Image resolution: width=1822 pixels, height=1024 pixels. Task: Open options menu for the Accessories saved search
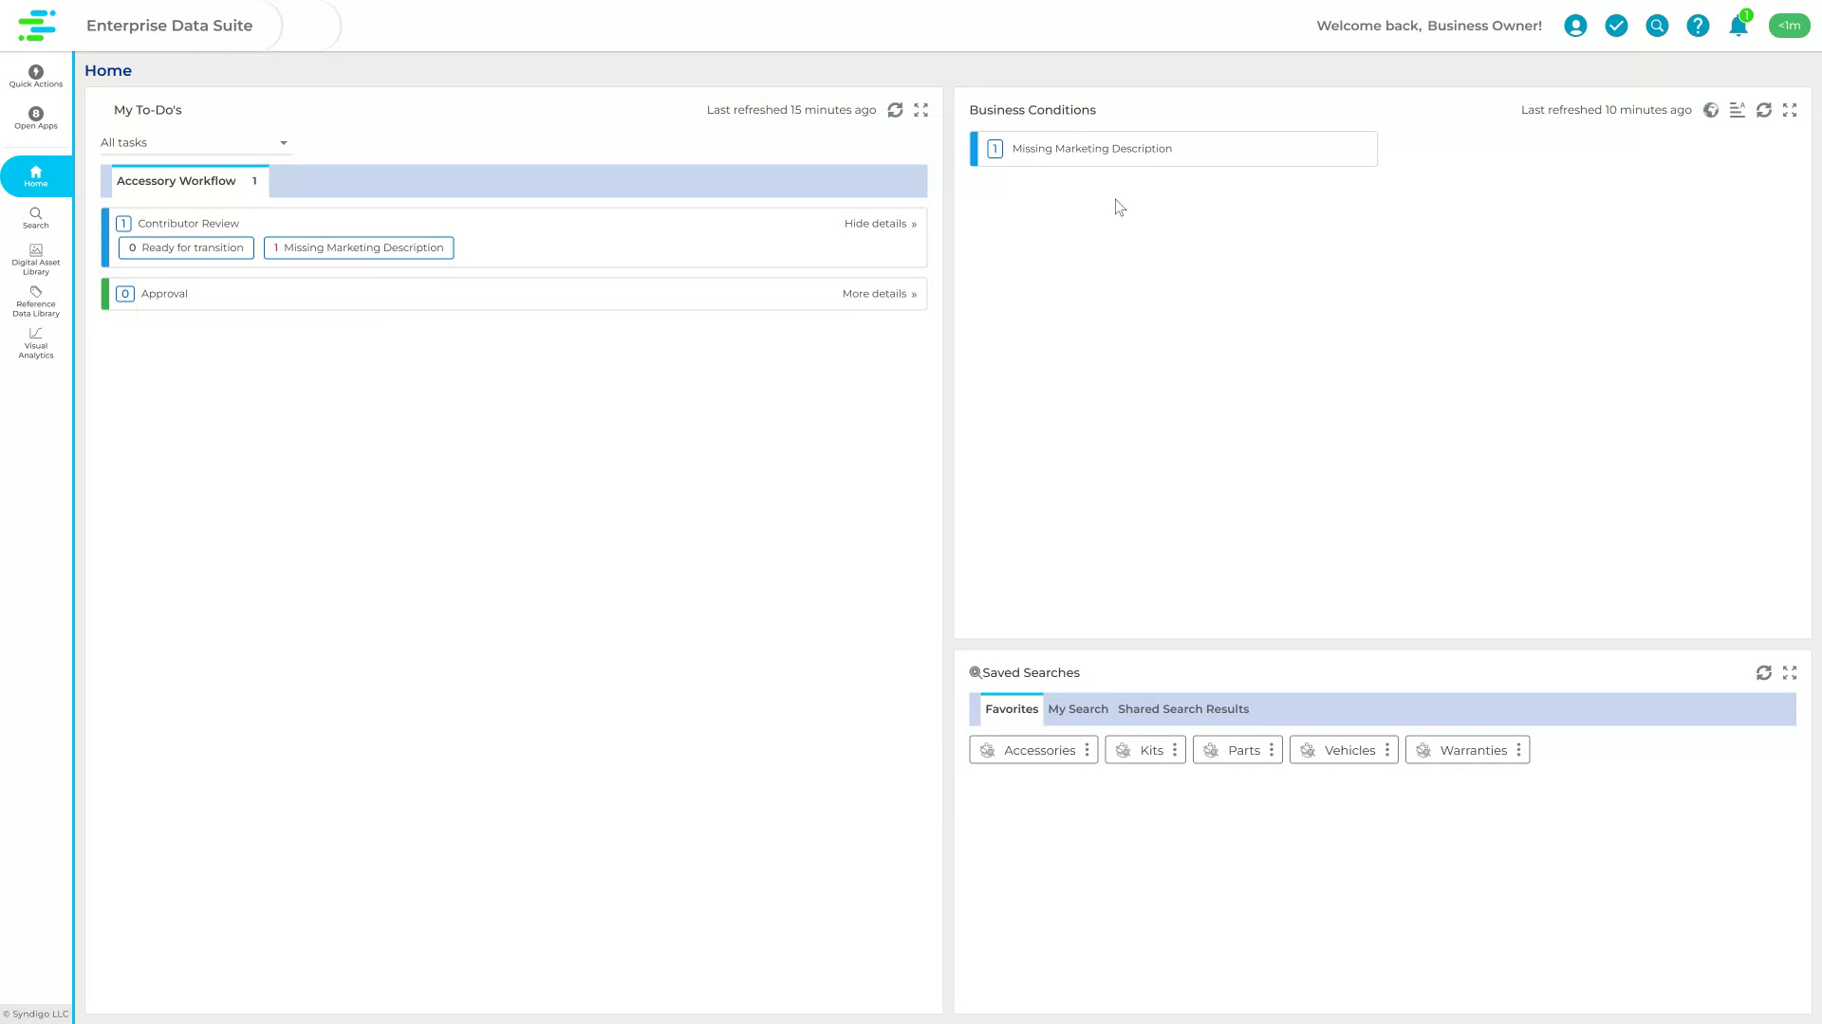coord(1086,749)
